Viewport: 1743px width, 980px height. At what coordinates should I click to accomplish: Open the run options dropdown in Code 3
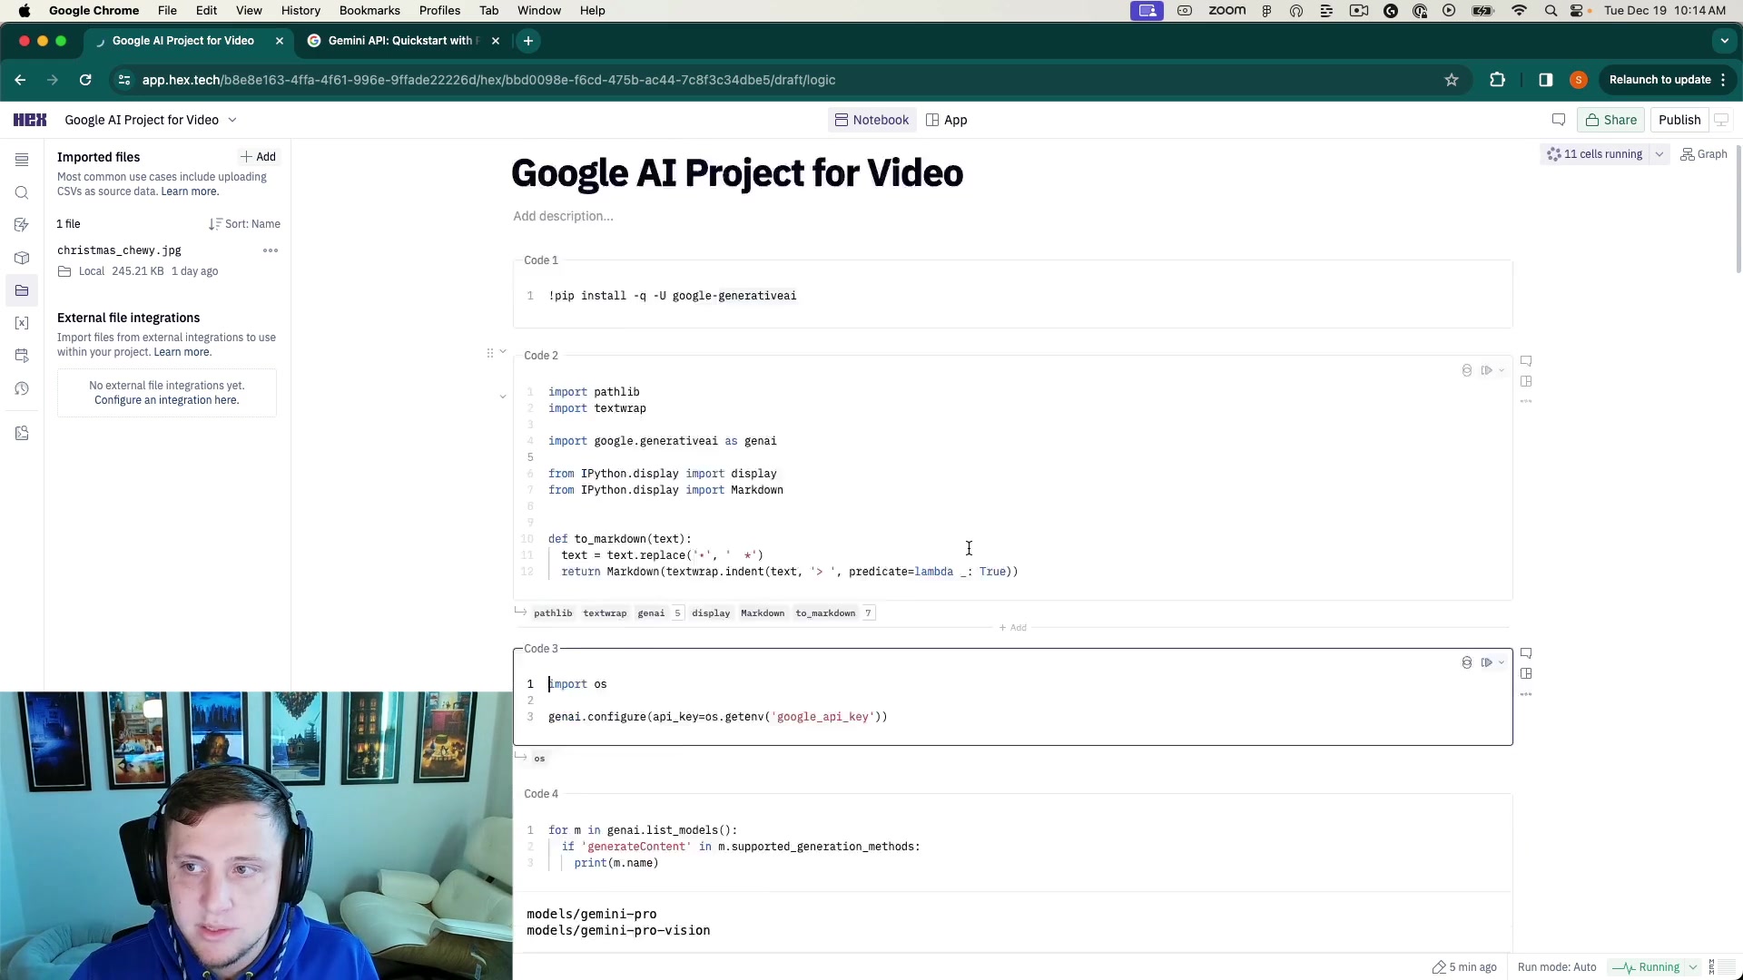1502,662
